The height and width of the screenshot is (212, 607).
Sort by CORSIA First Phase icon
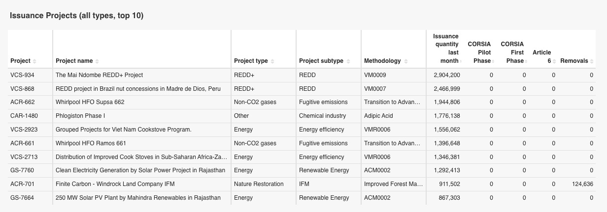click(x=526, y=61)
